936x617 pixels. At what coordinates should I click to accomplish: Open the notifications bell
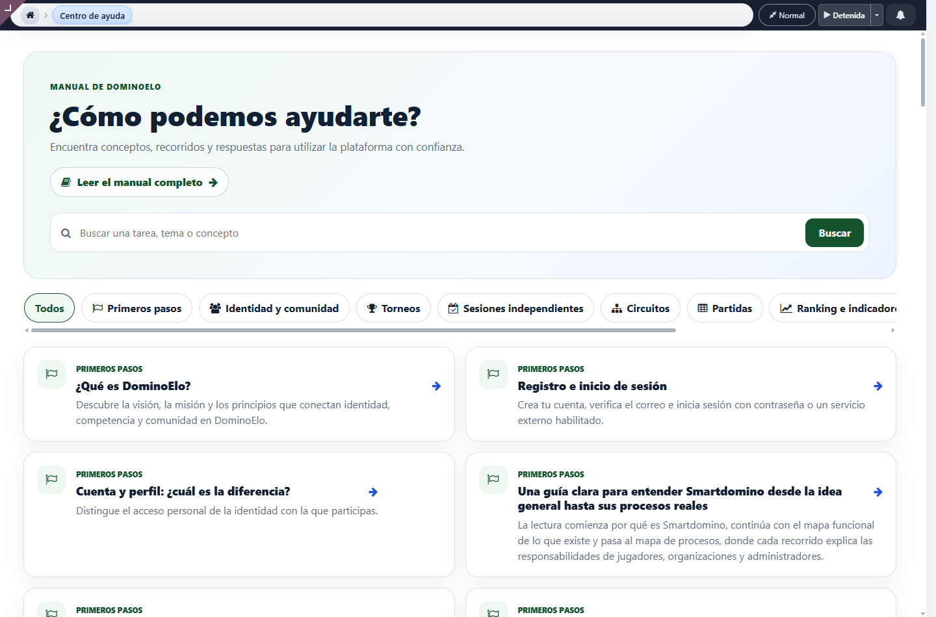(900, 15)
